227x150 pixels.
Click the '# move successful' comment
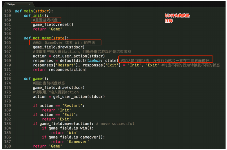click(115, 124)
